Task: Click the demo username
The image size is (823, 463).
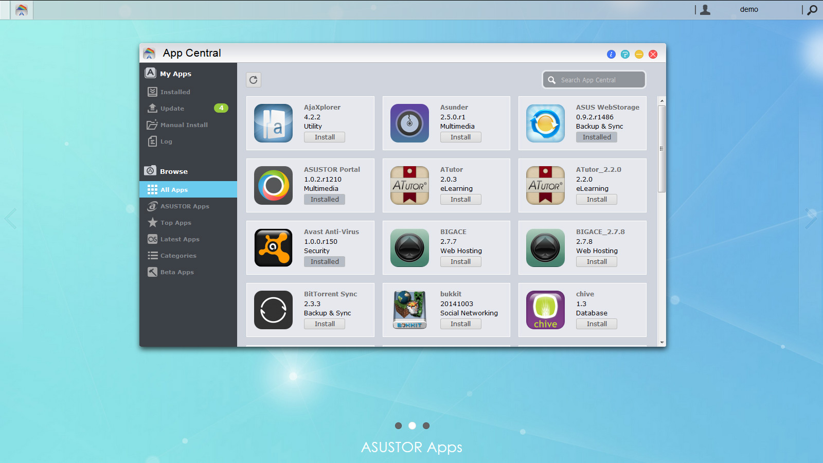Action: click(749, 9)
